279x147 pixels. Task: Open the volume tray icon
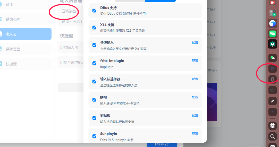(x=272, y=90)
